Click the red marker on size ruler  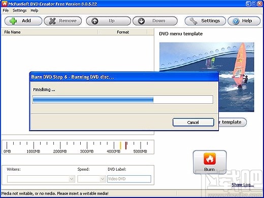tap(126, 145)
